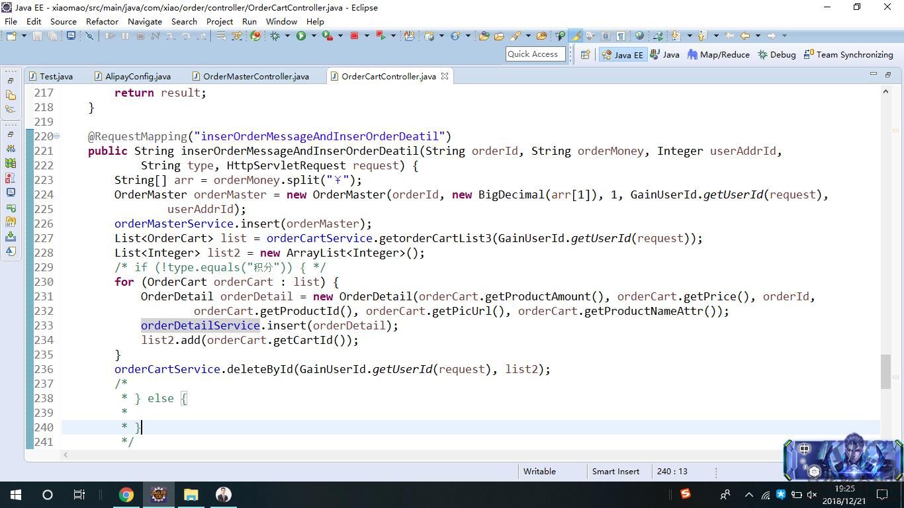Expand the Debug launch dropdown arrow
This screenshot has width=904, height=508.
point(287,36)
